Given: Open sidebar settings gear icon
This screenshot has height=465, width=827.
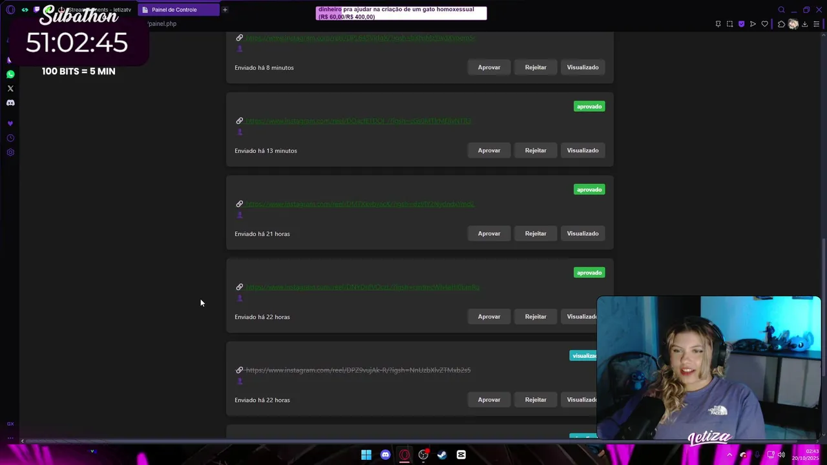Looking at the screenshot, I should (x=10, y=152).
